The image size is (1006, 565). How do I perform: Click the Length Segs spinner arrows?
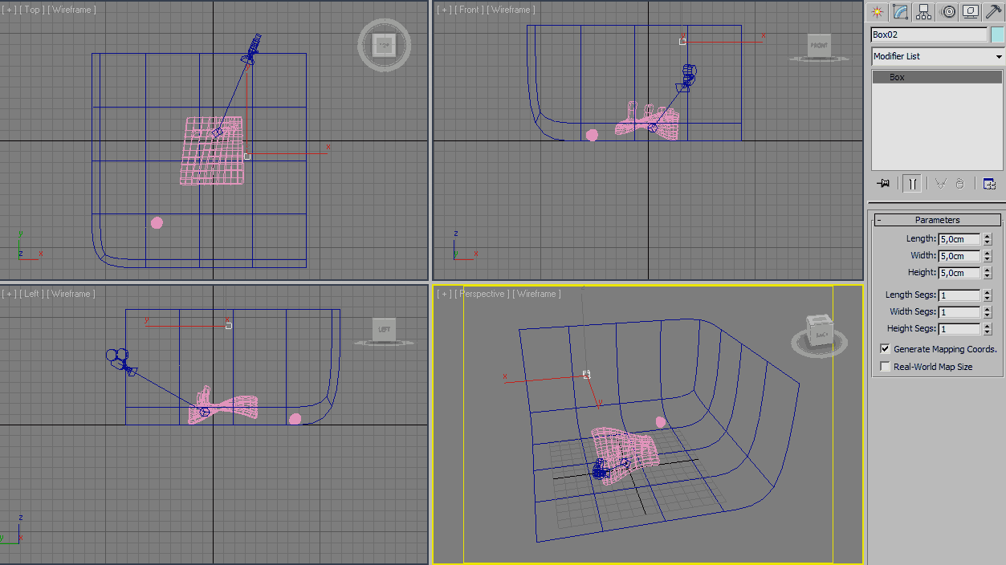tap(987, 295)
